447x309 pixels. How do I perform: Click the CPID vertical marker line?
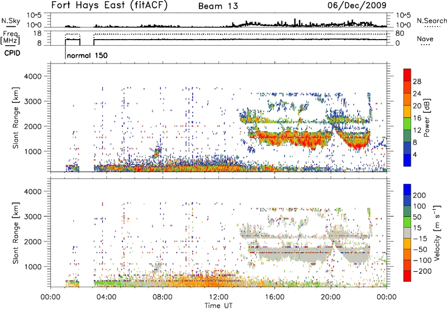point(65,52)
